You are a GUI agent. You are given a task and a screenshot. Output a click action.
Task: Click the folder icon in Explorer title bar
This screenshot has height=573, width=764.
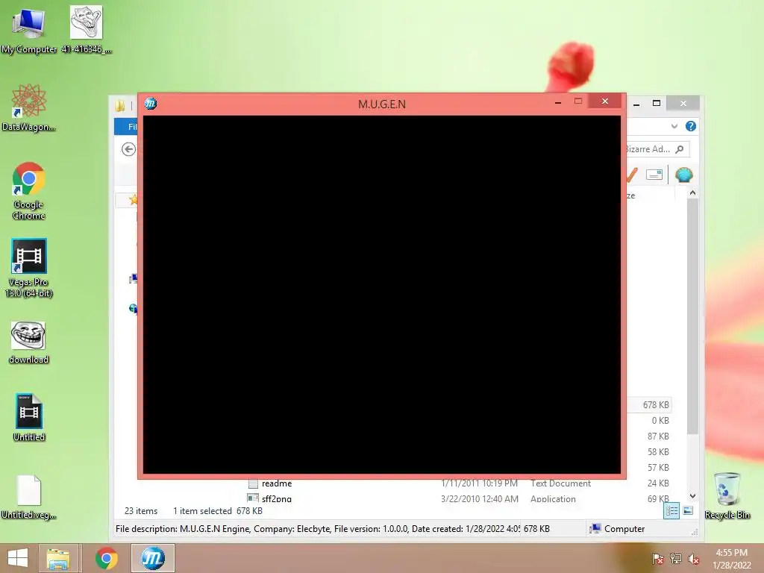pyautogui.click(x=120, y=104)
